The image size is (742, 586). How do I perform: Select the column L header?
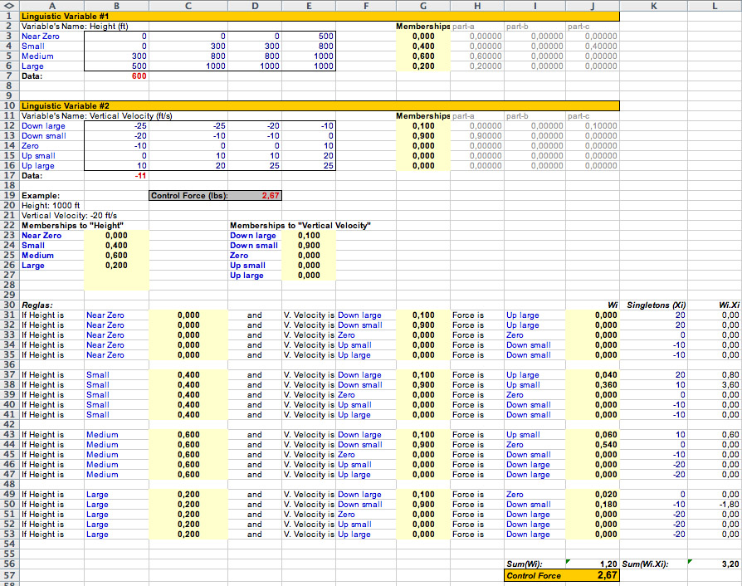pyautogui.click(x=715, y=6)
